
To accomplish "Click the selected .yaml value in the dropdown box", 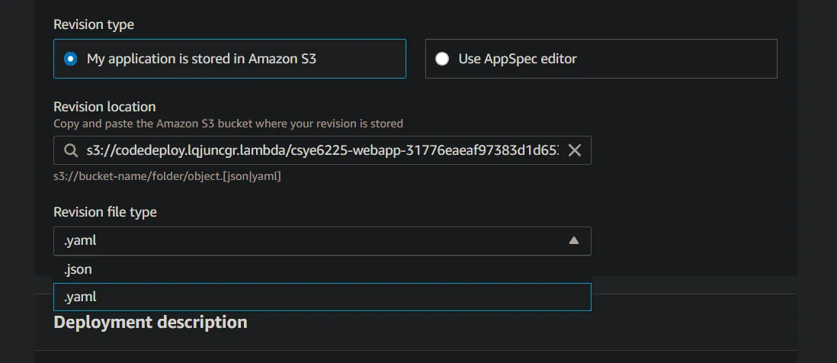I will (x=81, y=241).
